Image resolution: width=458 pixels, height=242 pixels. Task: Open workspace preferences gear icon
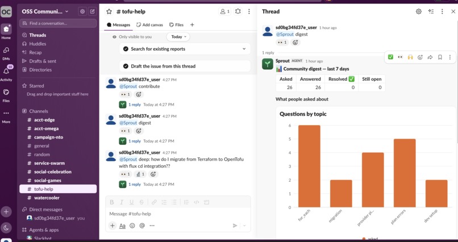(x=82, y=11)
